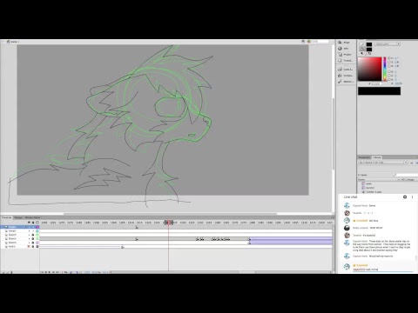Viewport: 418px width, 313px height.
Task: Open the Components panel icon
Action: click(340, 76)
